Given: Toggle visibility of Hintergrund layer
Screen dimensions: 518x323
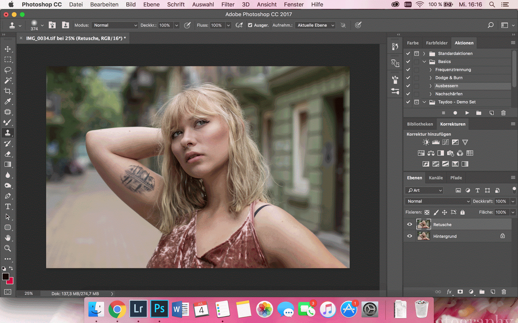Looking at the screenshot, I should 410,236.
